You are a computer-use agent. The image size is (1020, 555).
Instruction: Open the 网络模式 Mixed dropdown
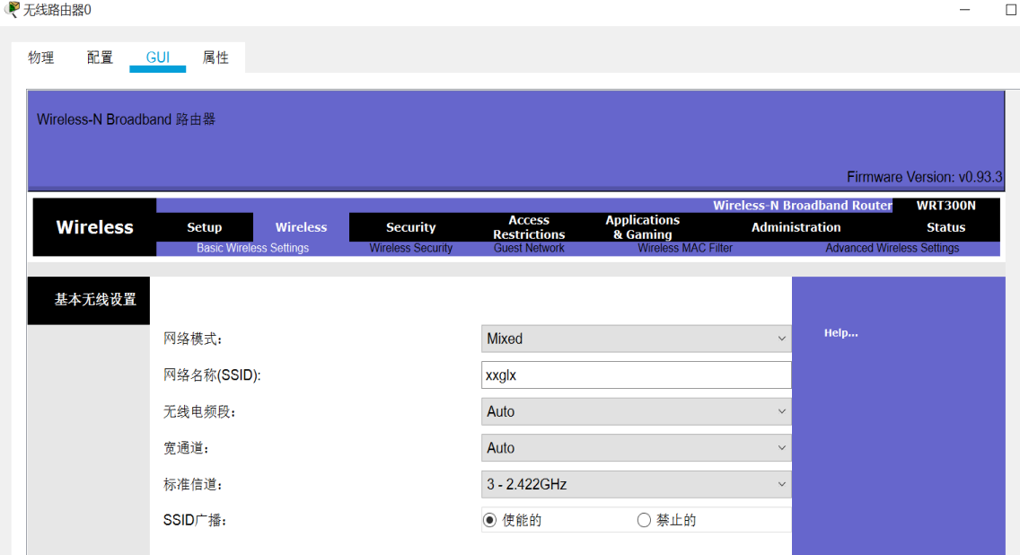tap(637, 339)
